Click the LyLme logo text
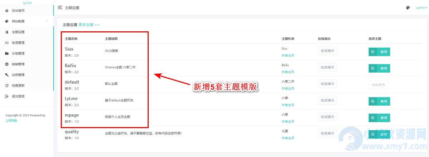This screenshot has height=157, width=429. tap(28, 2)
